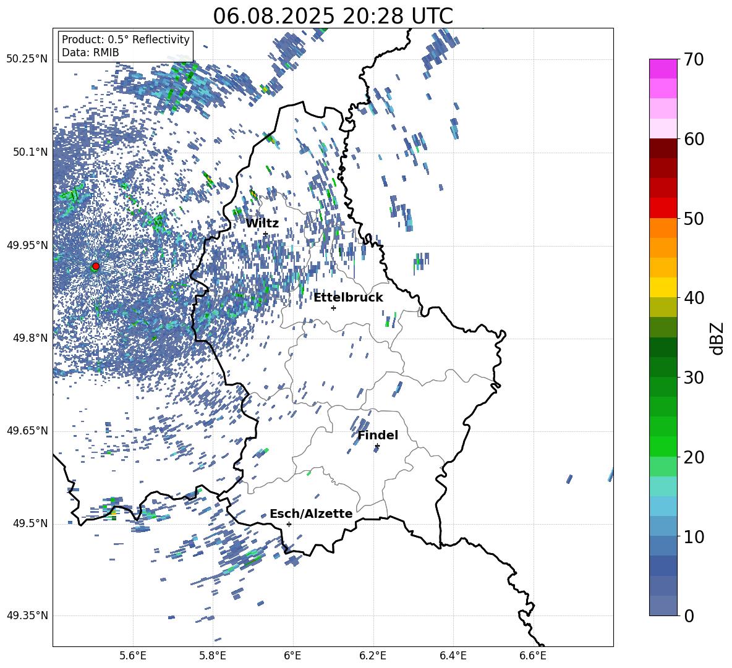This screenshot has width=732, height=668.
Task: Click the yellow colorbar segment above 40
Action: pos(663,287)
